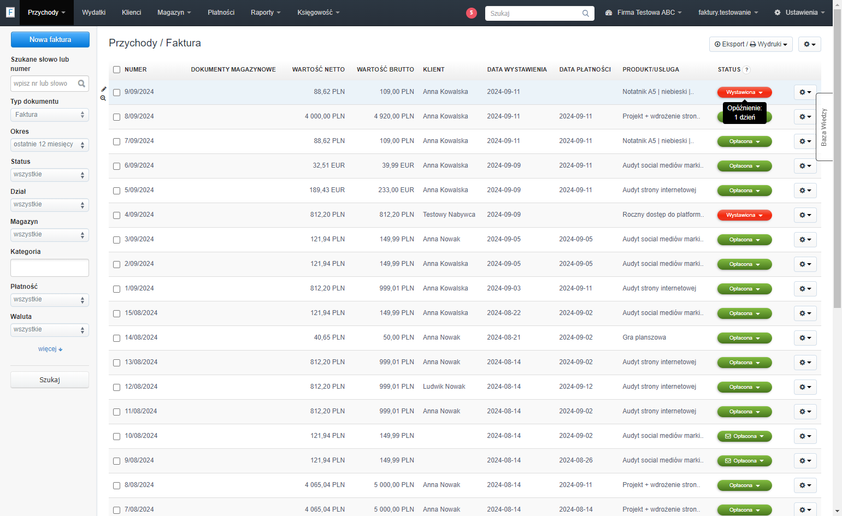Open gear actions for invoice 12/08/2024
This screenshot has width=842, height=516.
point(805,387)
